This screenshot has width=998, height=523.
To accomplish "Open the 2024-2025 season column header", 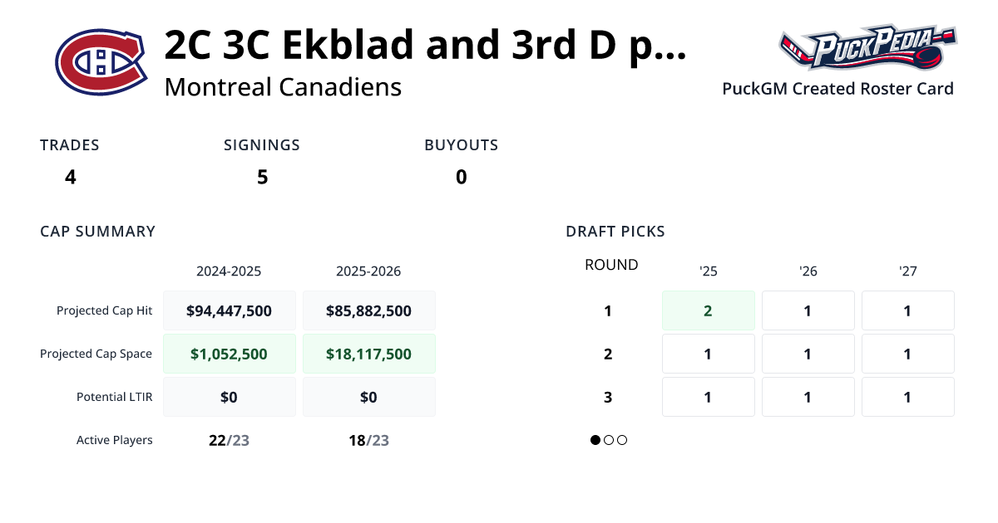I will (229, 271).
